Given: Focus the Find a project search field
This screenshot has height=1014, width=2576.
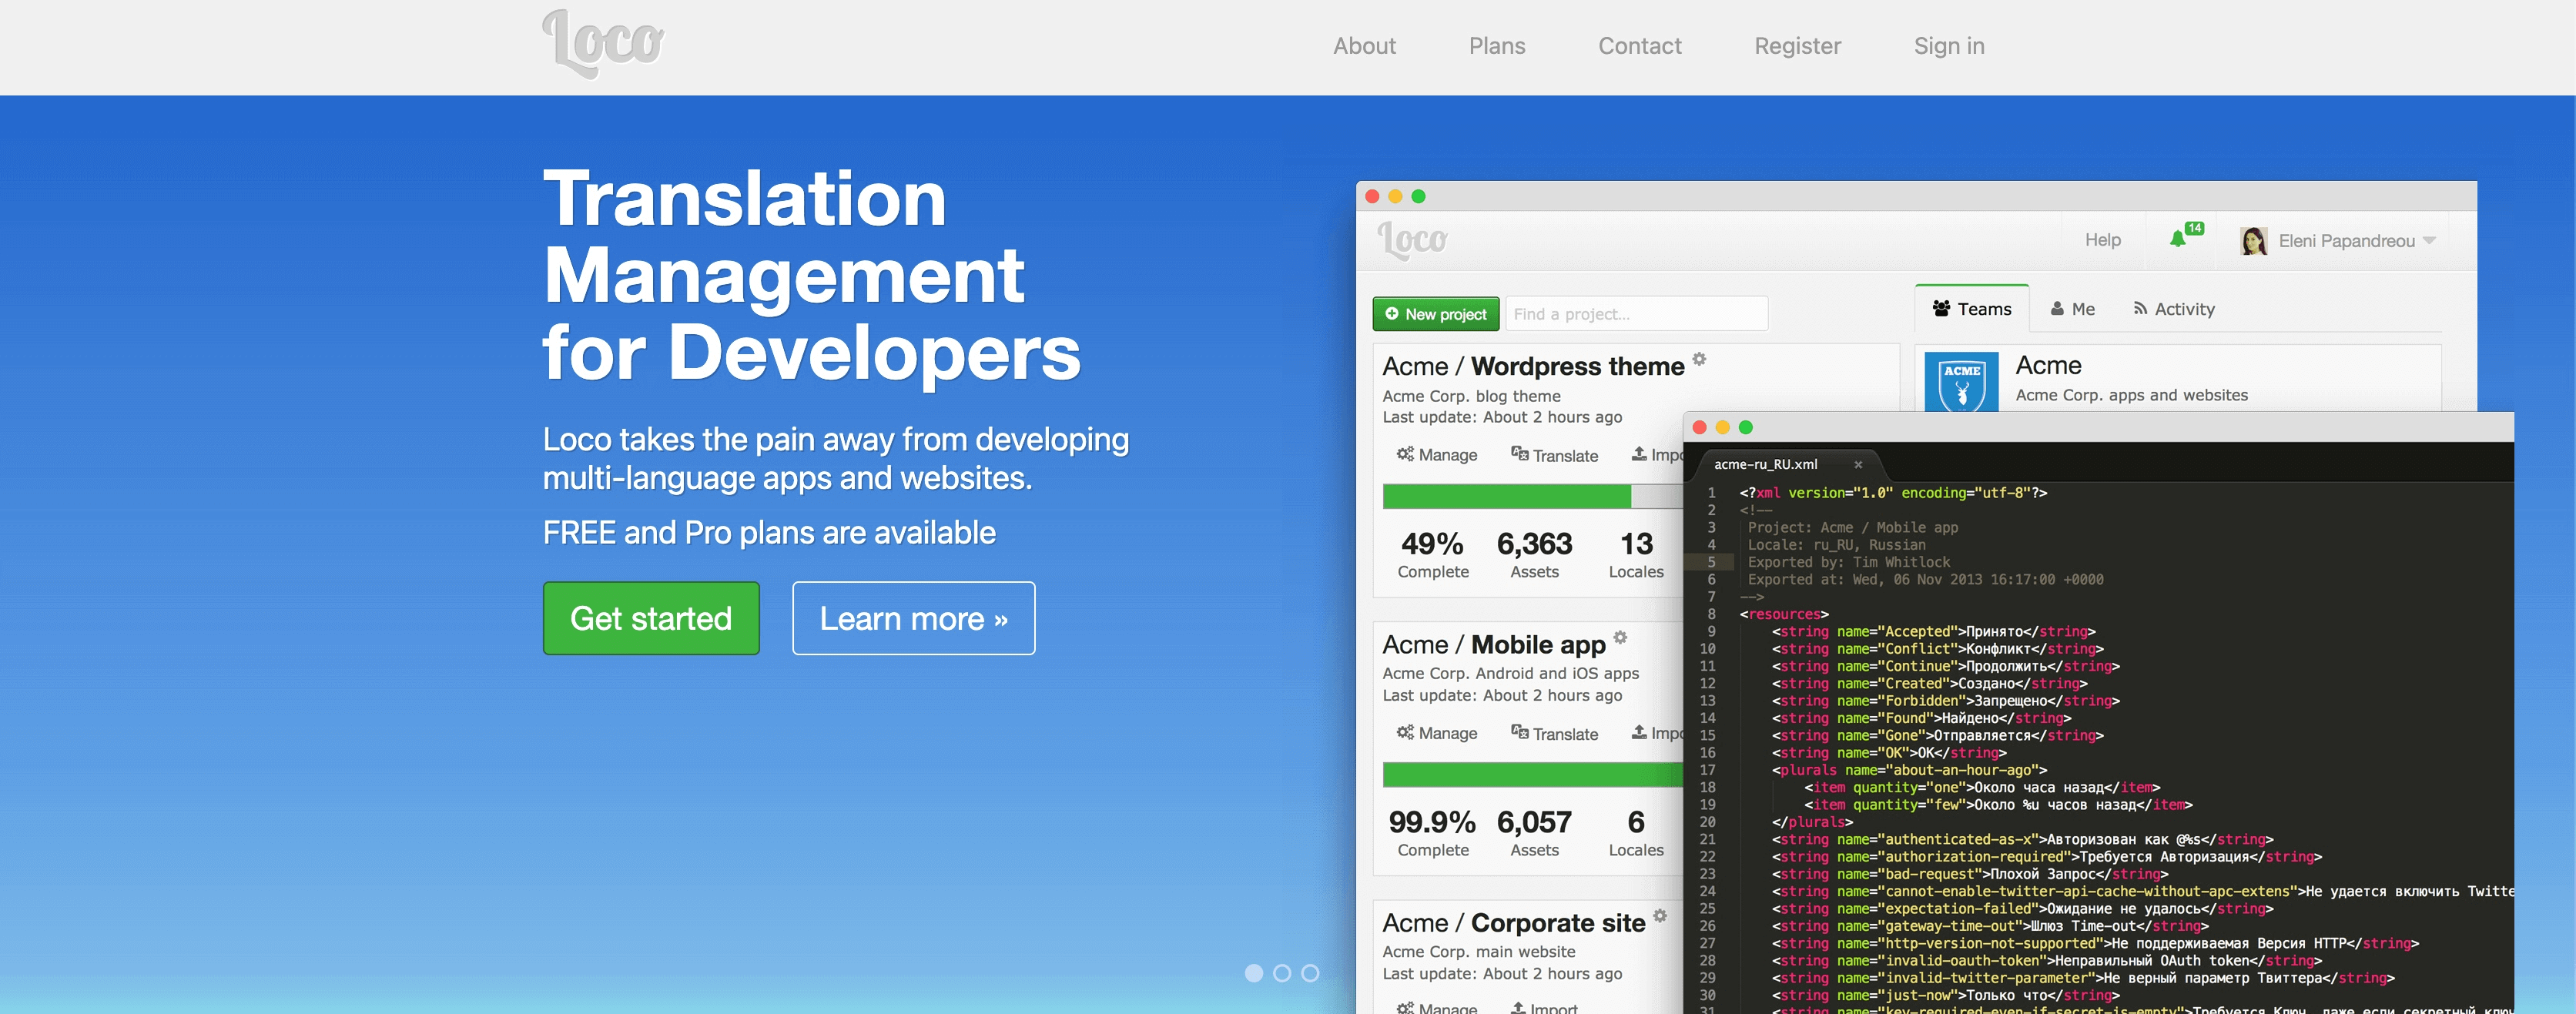Looking at the screenshot, I should click(1636, 314).
